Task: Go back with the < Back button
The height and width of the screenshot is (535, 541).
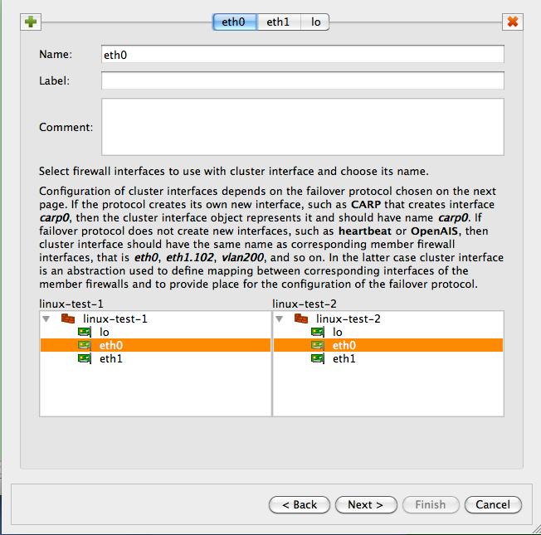Action: coord(300,504)
